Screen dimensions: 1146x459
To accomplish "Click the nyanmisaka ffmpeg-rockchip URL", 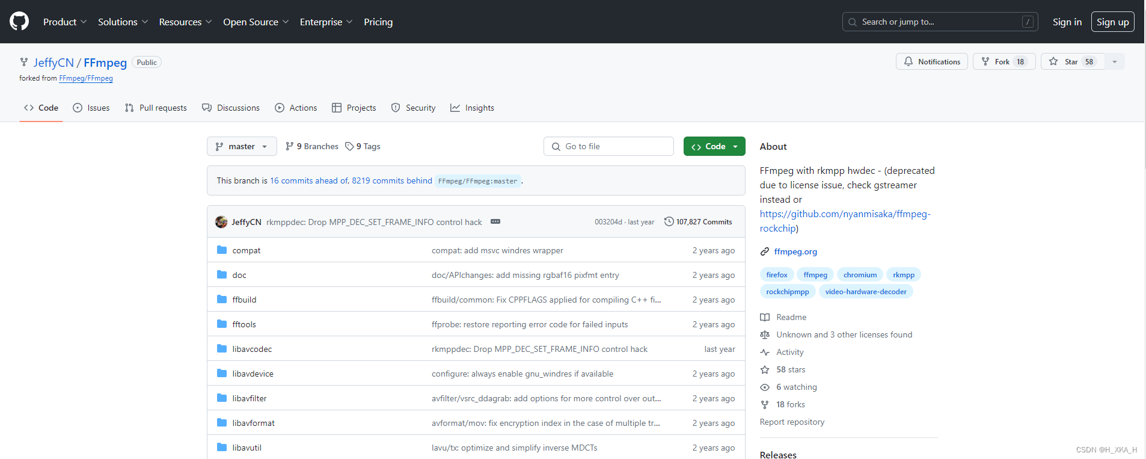I will [x=845, y=221].
